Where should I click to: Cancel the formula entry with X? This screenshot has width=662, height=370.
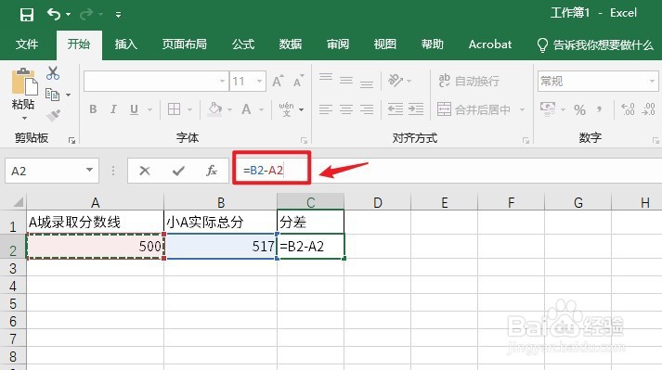145,171
